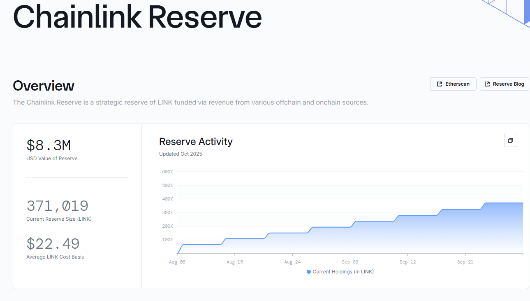Click the USD Value of Reserve label
Screen dimensions: 530x301
point(52,159)
